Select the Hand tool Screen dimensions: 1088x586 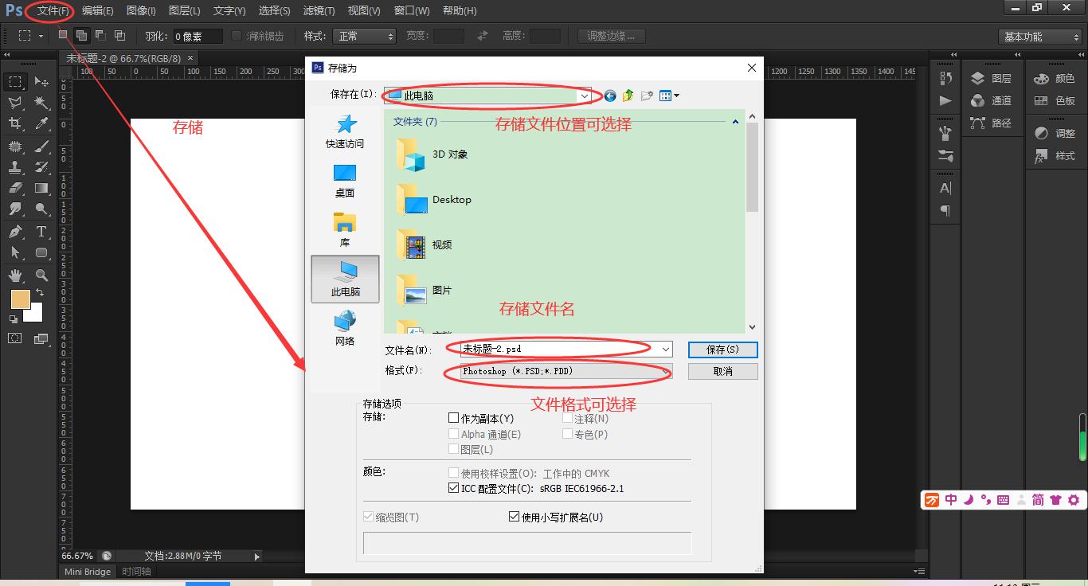click(x=14, y=274)
